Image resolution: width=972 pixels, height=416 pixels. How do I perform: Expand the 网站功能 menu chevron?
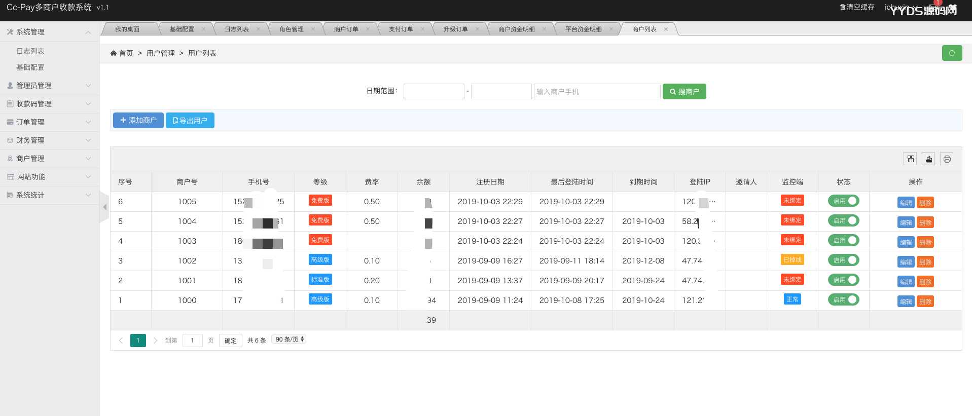tap(88, 177)
